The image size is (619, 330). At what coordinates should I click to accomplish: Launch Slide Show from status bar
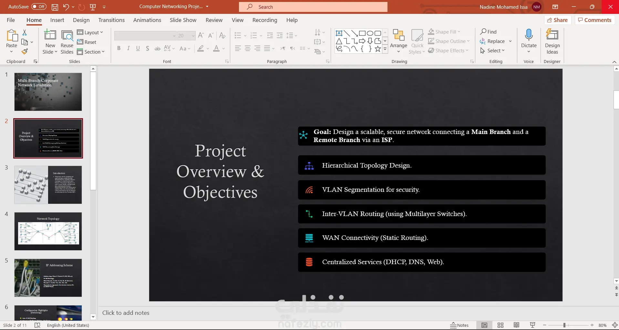point(532,325)
